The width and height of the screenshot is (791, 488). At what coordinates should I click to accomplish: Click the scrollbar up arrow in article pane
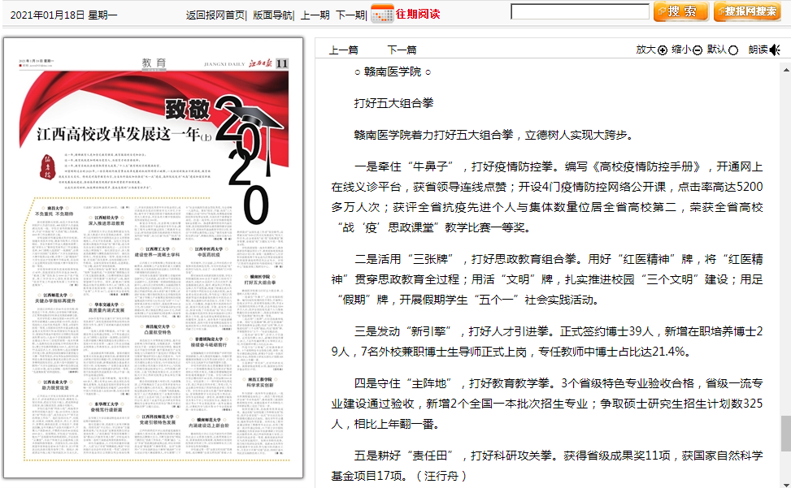786,70
